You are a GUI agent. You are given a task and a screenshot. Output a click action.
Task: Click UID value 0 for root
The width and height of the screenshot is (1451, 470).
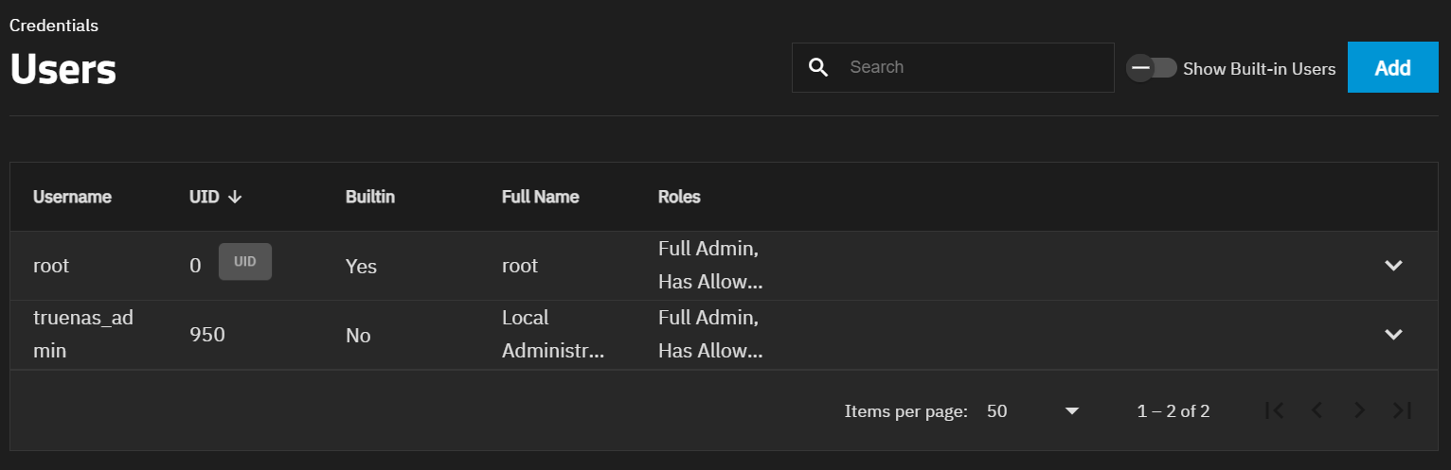pos(195,266)
